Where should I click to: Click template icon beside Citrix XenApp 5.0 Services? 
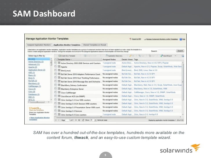tap(59, 111)
